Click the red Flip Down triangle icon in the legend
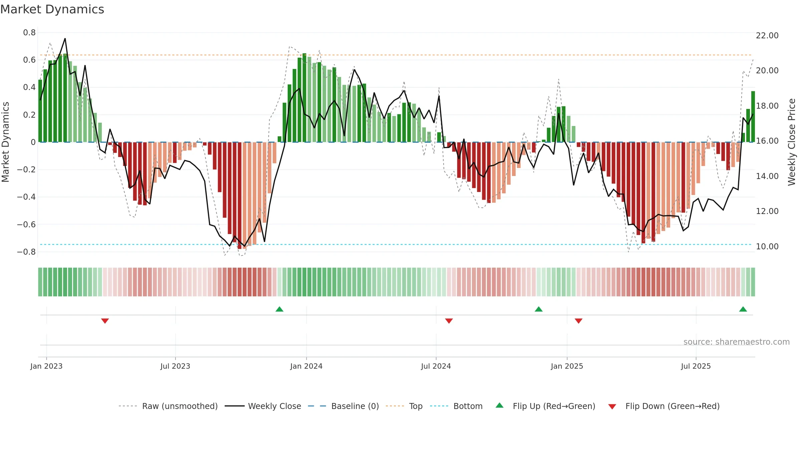This screenshot has width=801, height=450. tap(612, 407)
